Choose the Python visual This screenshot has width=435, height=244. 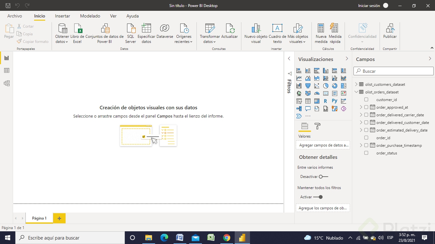[x=334, y=101]
